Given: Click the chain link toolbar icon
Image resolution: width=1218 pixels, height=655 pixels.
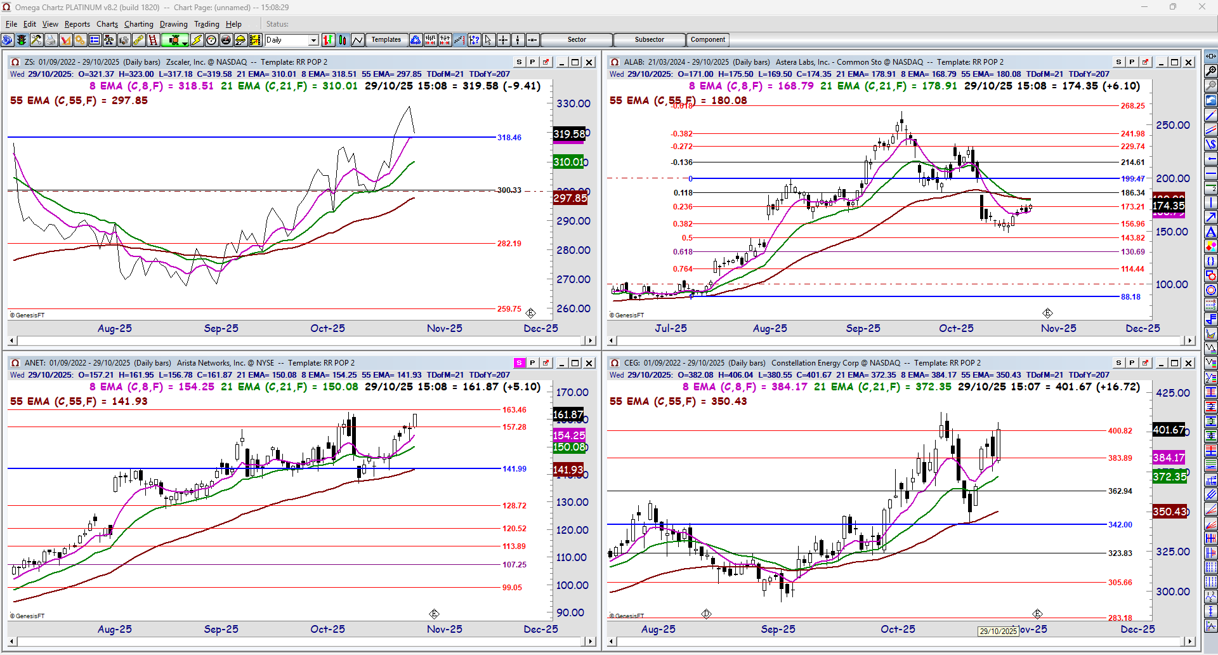Looking at the screenshot, I should (x=138, y=40).
